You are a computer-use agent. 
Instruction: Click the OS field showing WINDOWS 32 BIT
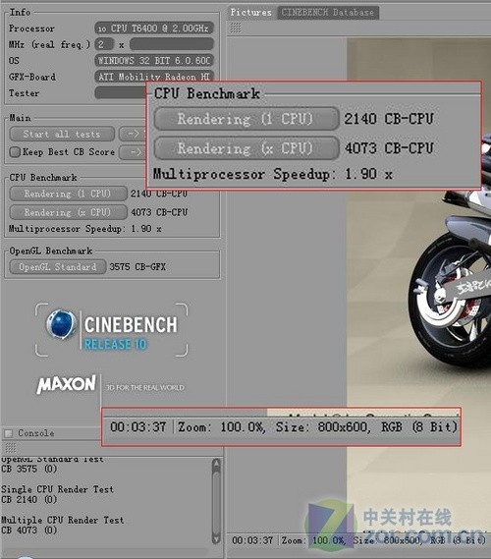[x=154, y=61]
